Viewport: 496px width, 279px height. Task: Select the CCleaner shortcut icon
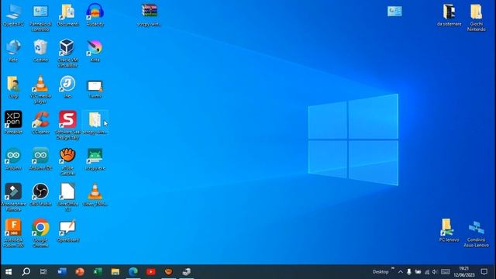tap(40, 119)
